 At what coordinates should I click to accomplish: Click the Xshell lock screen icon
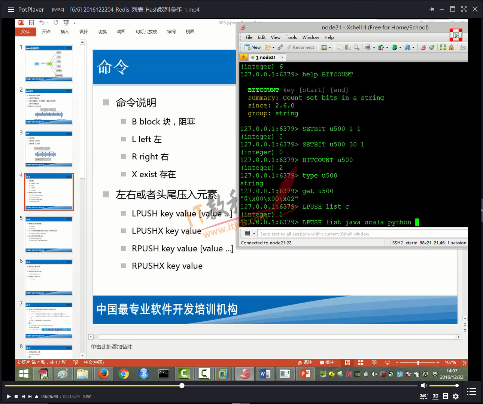451,47
